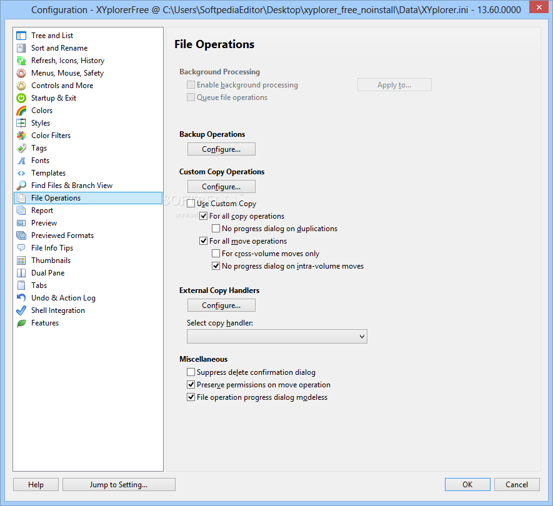Click the Features label in the list
This screenshot has width=553, height=506.
point(45,323)
